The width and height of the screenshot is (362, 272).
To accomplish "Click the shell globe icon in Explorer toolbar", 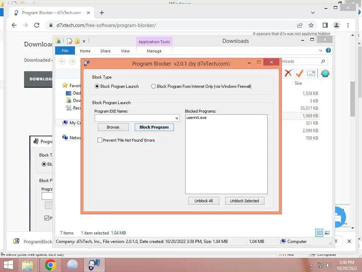I will 325,74.
